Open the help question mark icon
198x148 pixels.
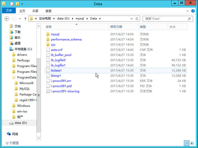[x=193, y=11]
